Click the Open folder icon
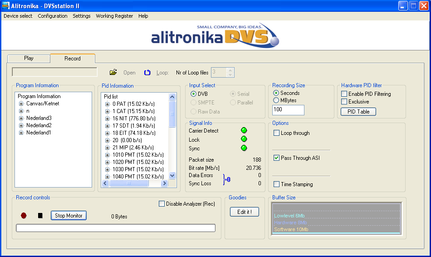 (113, 72)
